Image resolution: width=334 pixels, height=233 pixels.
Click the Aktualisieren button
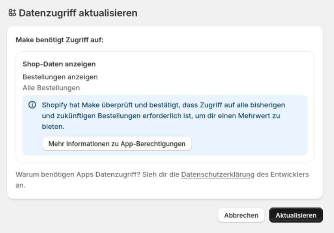pos(296,215)
